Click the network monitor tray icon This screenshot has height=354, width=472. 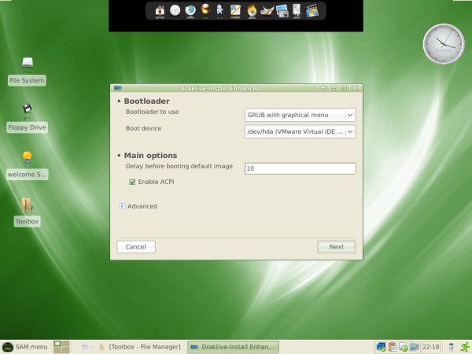pyautogui.click(x=381, y=347)
